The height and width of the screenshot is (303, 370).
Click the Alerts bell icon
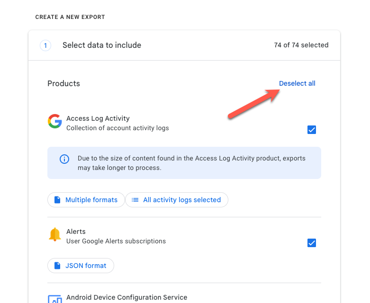(55, 234)
